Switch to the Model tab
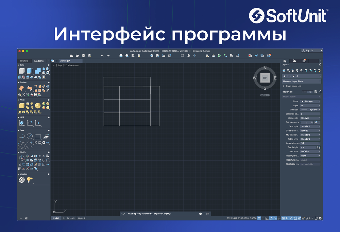This screenshot has width=340, height=232. click(56, 218)
